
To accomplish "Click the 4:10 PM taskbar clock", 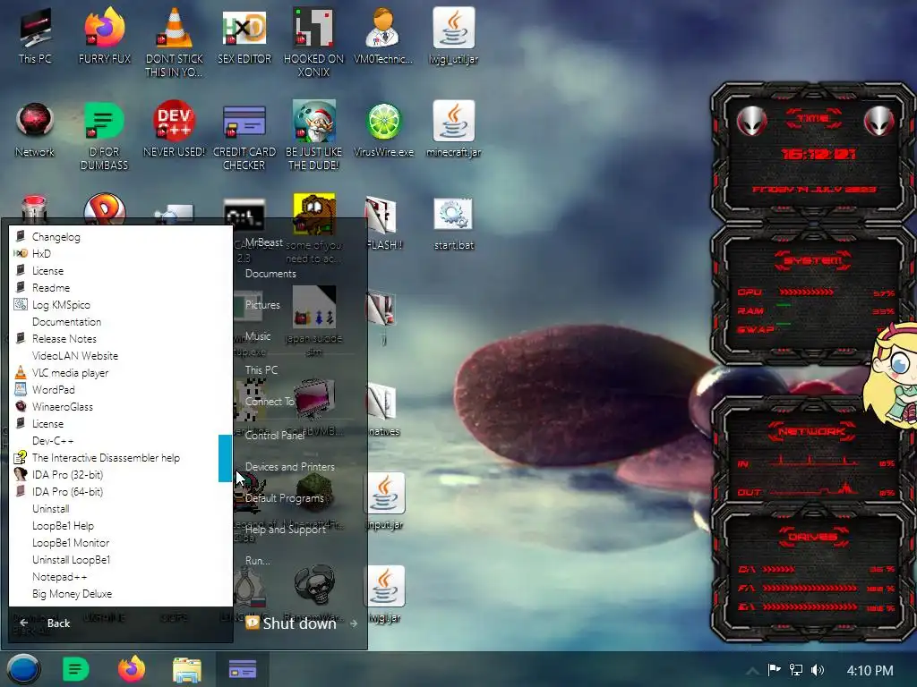I will pos(870,670).
